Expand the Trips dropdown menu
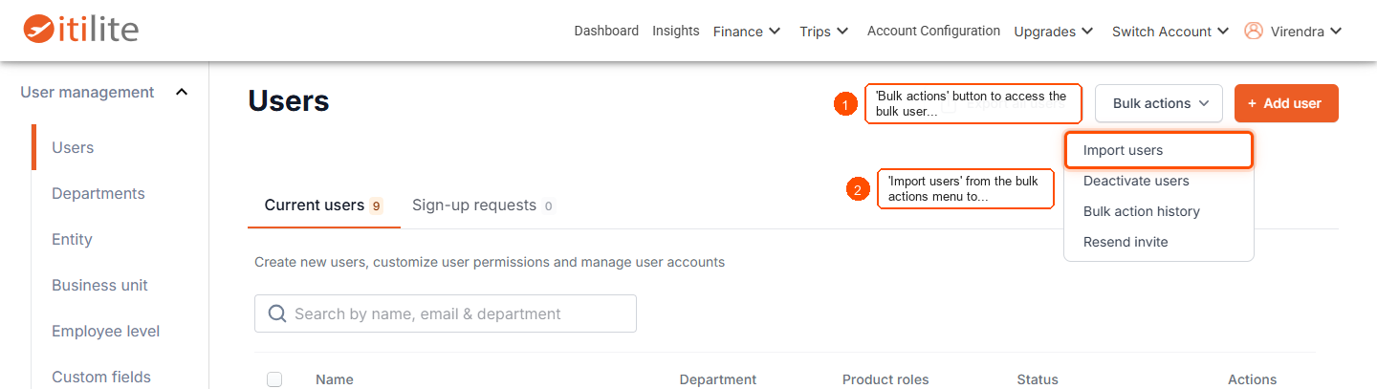The image size is (1377, 389). pyautogui.click(x=824, y=32)
